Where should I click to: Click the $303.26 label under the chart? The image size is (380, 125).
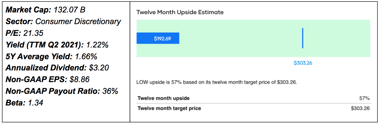303,63
